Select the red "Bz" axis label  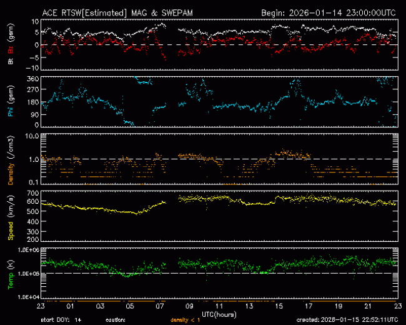pos(11,49)
